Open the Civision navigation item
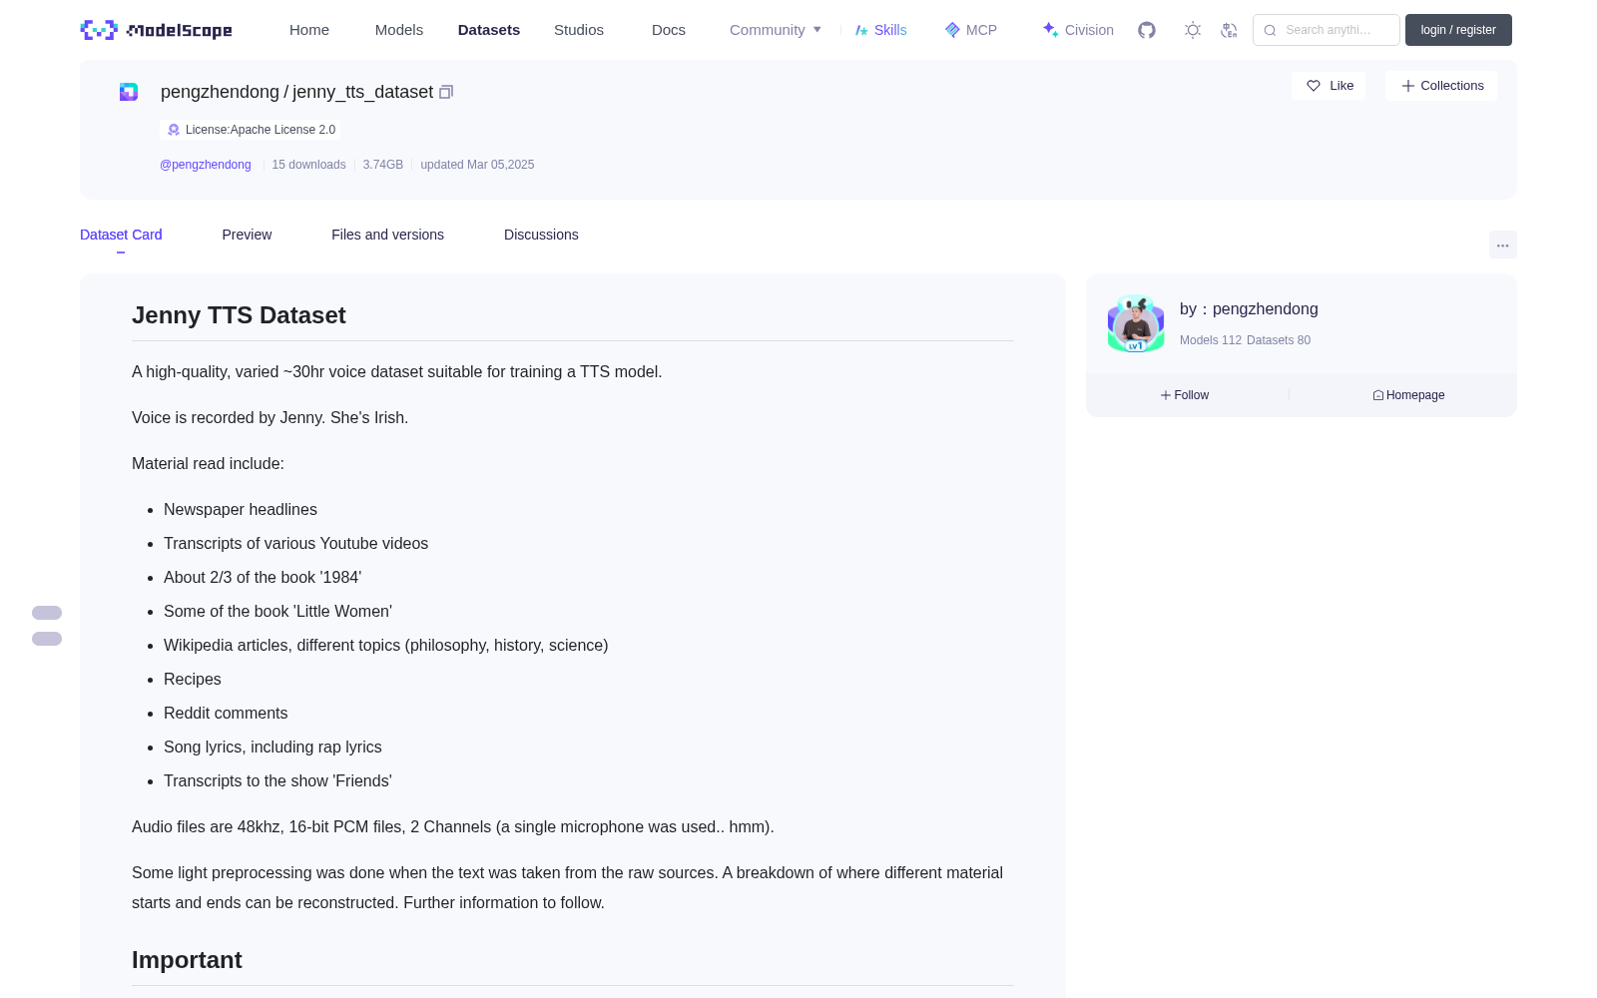The height and width of the screenshot is (998, 1597). [x=1078, y=30]
